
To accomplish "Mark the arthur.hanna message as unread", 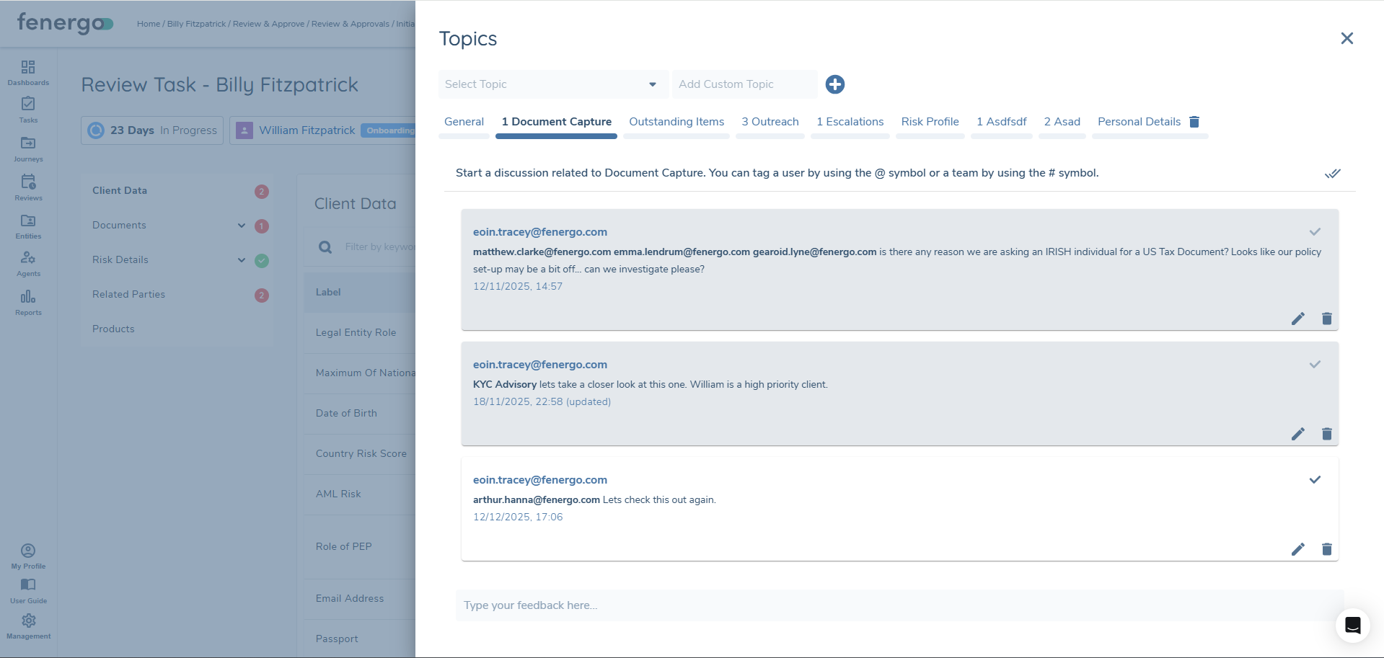I will (x=1314, y=479).
